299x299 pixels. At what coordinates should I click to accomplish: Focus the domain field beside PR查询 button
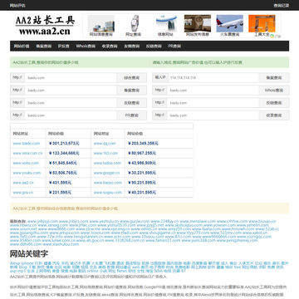point(71,115)
